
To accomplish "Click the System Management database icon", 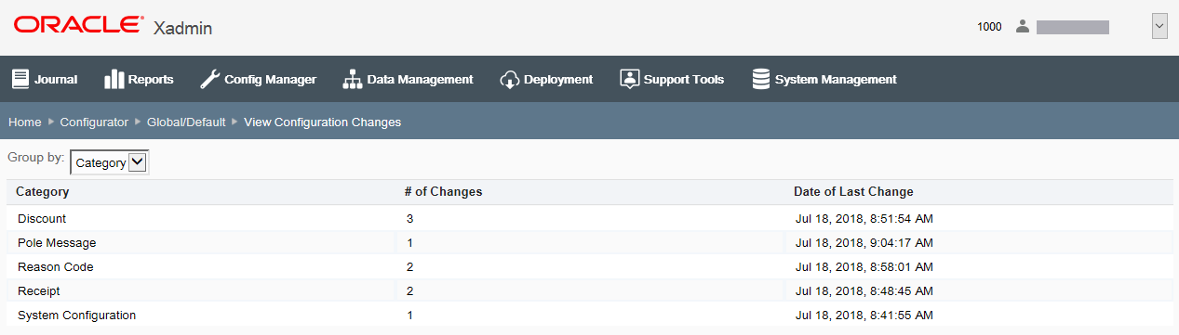I will tap(761, 79).
